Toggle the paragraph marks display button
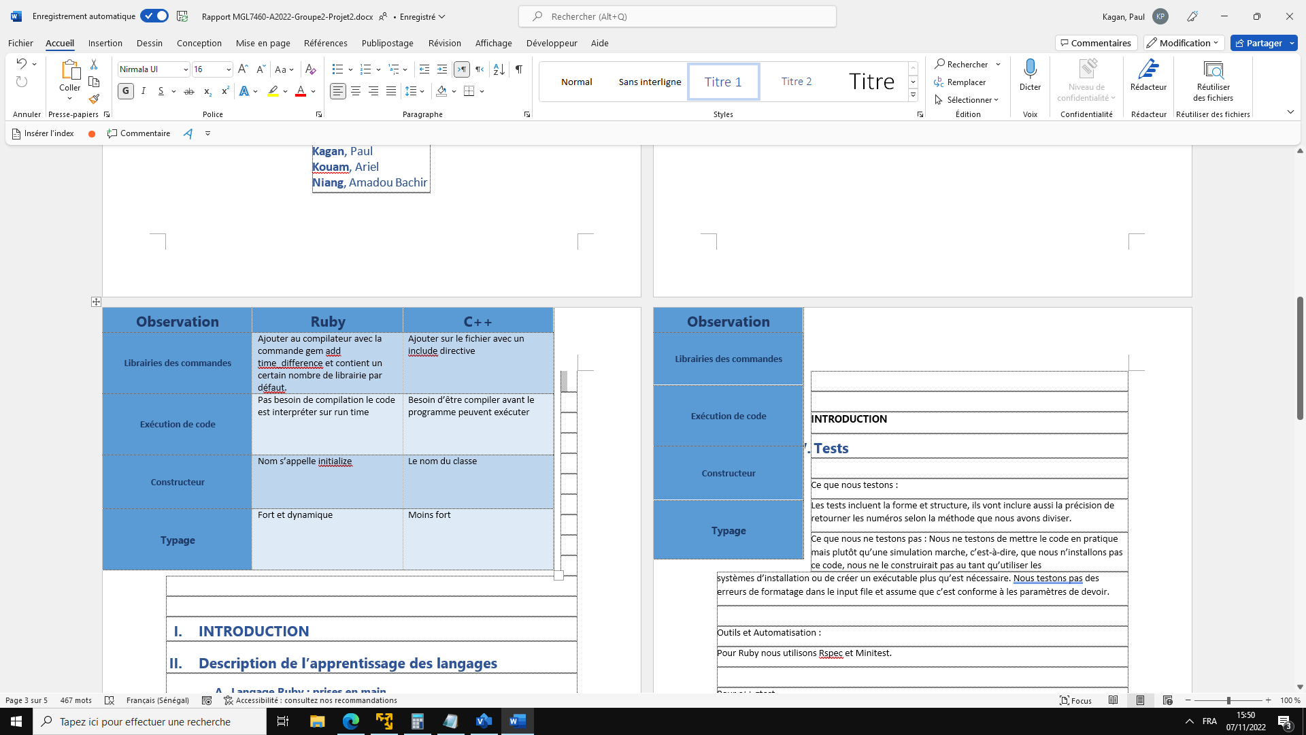Screen dimensions: 1306x735 pos(519,69)
